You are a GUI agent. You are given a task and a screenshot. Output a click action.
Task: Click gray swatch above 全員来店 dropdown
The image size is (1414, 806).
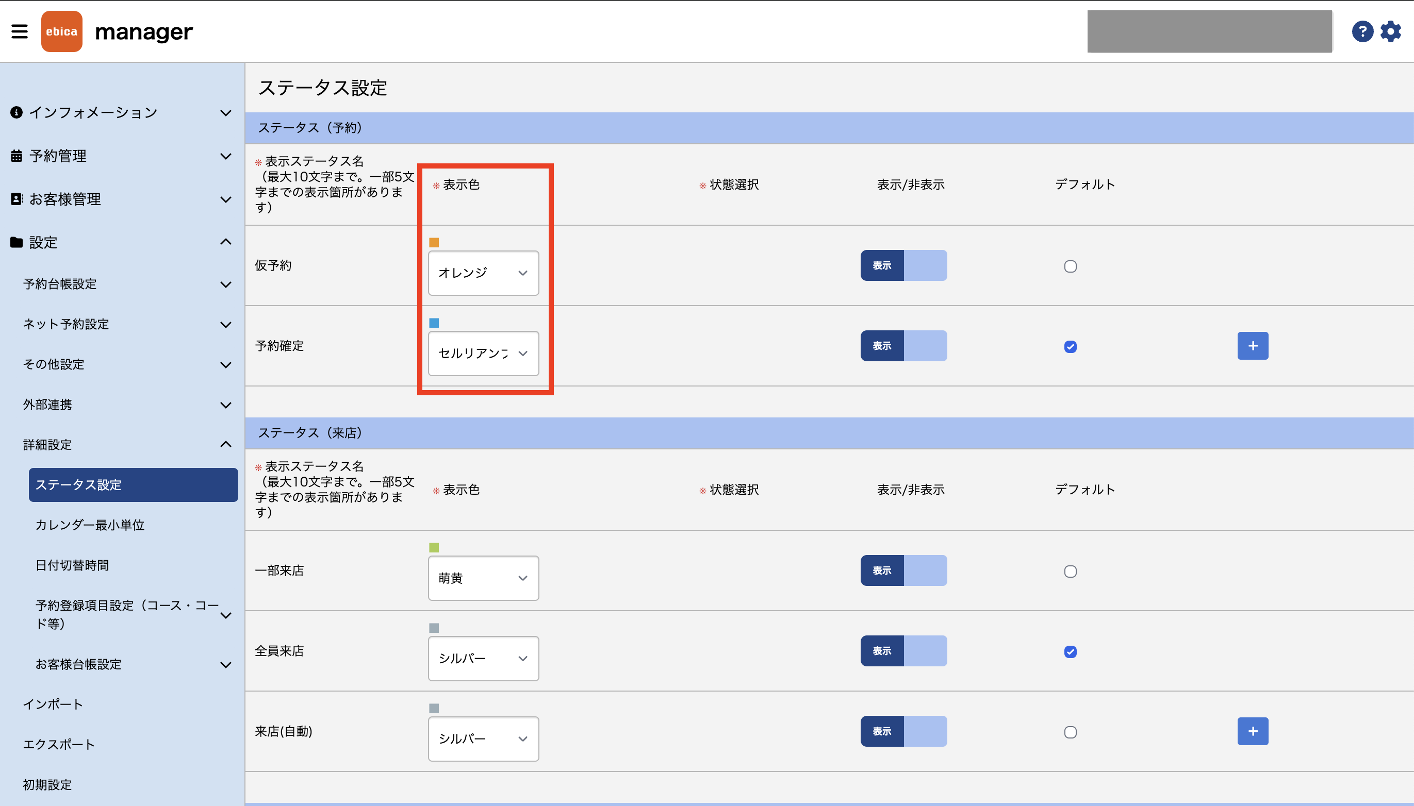(x=434, y=628)
